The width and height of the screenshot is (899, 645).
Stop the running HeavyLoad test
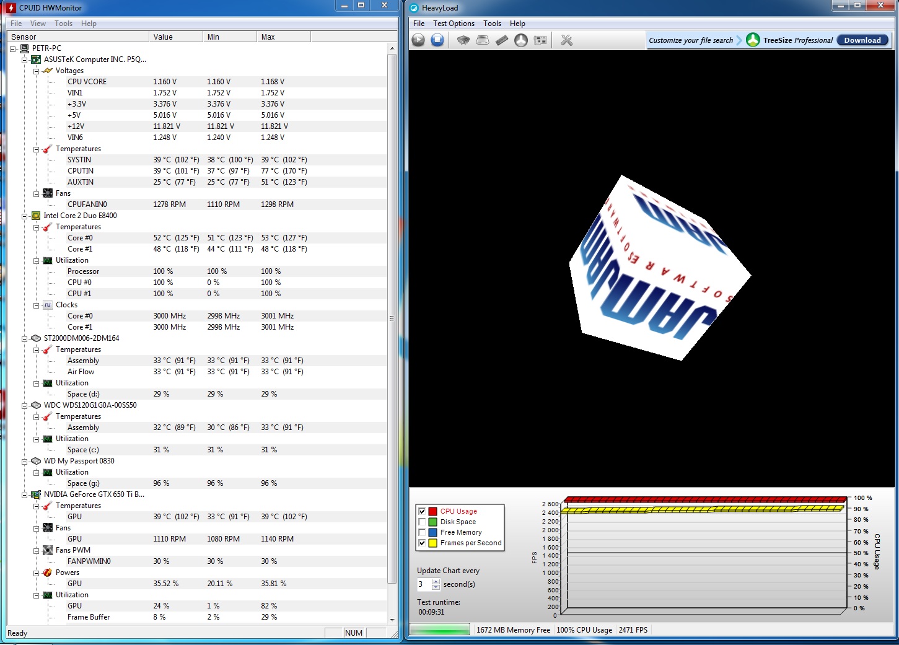pos(437,40)
